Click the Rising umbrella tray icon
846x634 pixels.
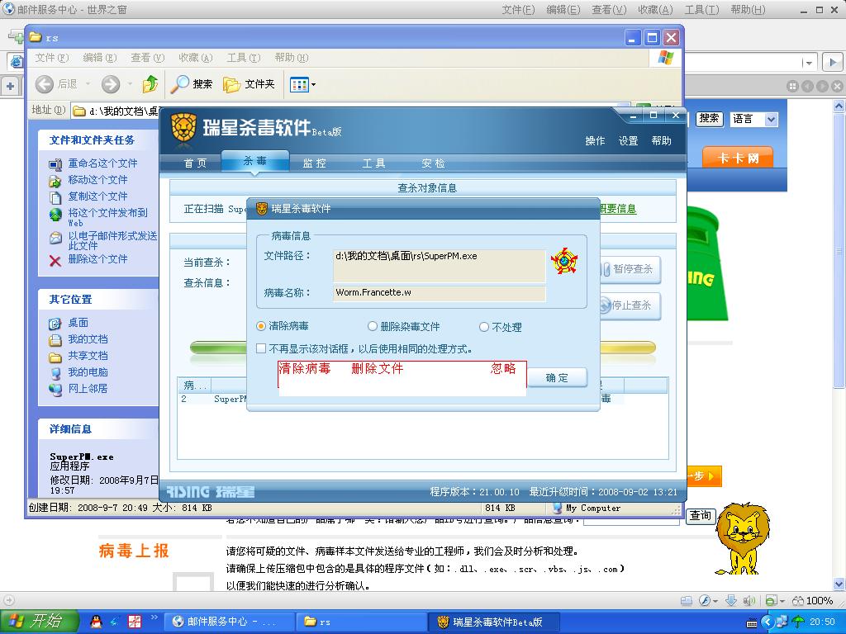click(x=797, y=622)
